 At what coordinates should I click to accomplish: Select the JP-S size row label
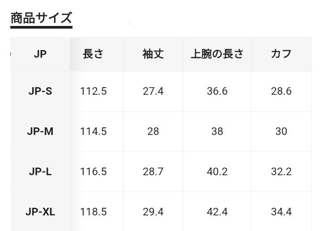point(40,91)
